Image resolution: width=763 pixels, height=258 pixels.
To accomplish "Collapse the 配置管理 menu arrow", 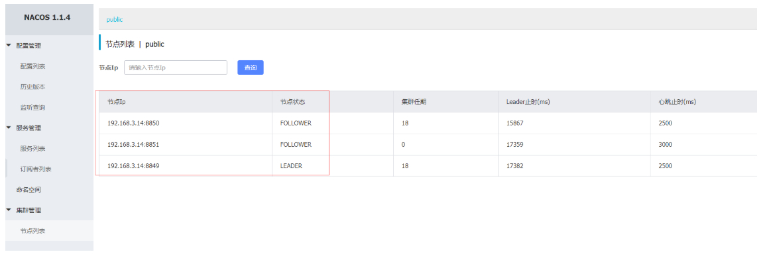I will pyautogui.click(x=8, y=45).
